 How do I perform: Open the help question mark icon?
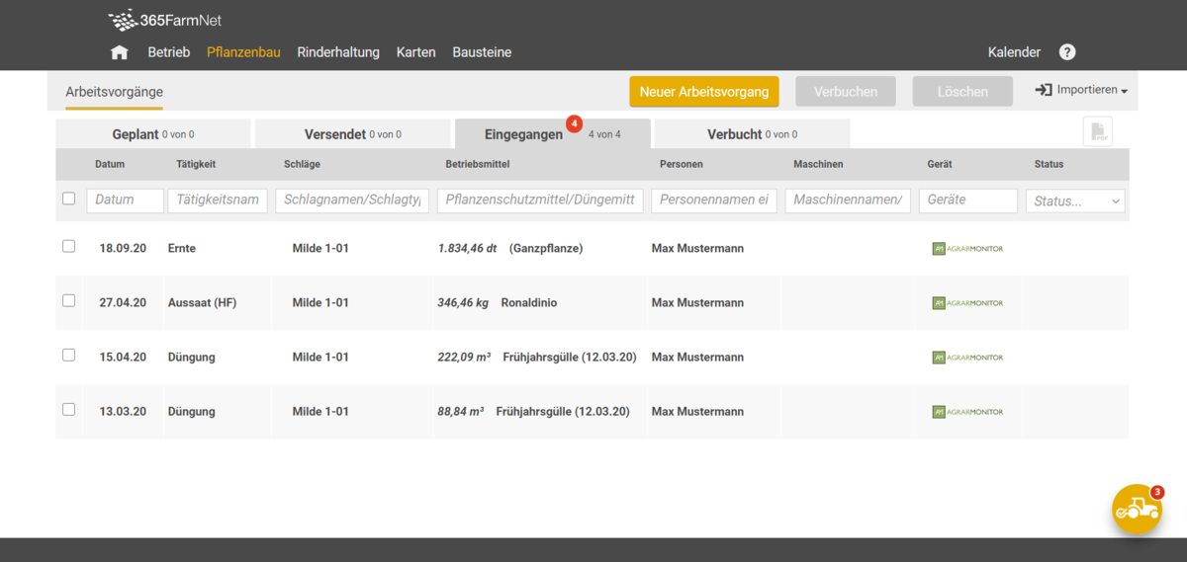pos(1067,52)
